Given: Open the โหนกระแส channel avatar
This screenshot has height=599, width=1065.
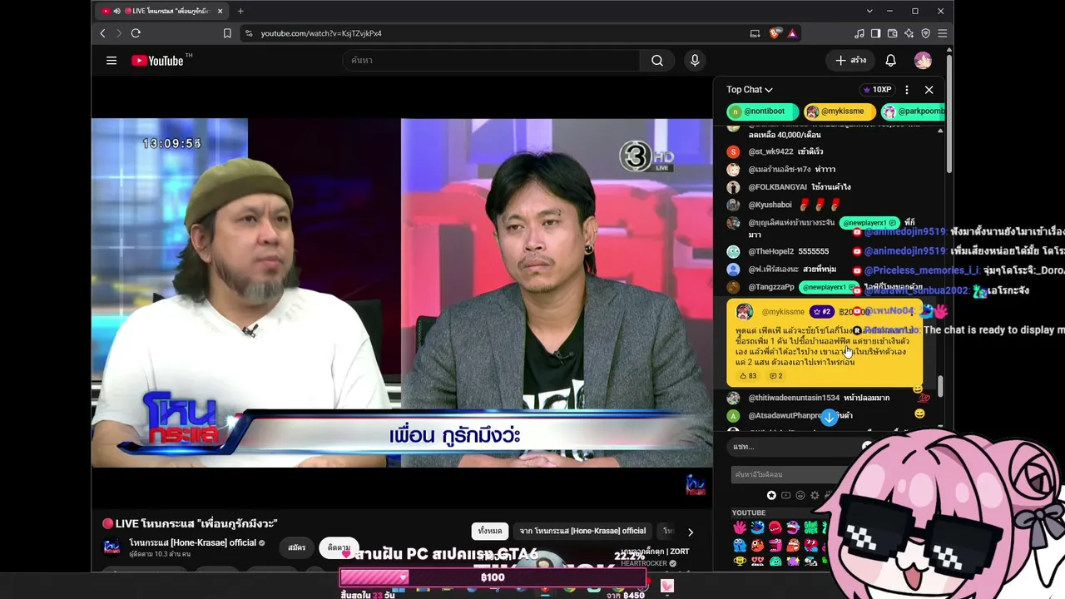Looking at the screenshot, I should [111, 547].
